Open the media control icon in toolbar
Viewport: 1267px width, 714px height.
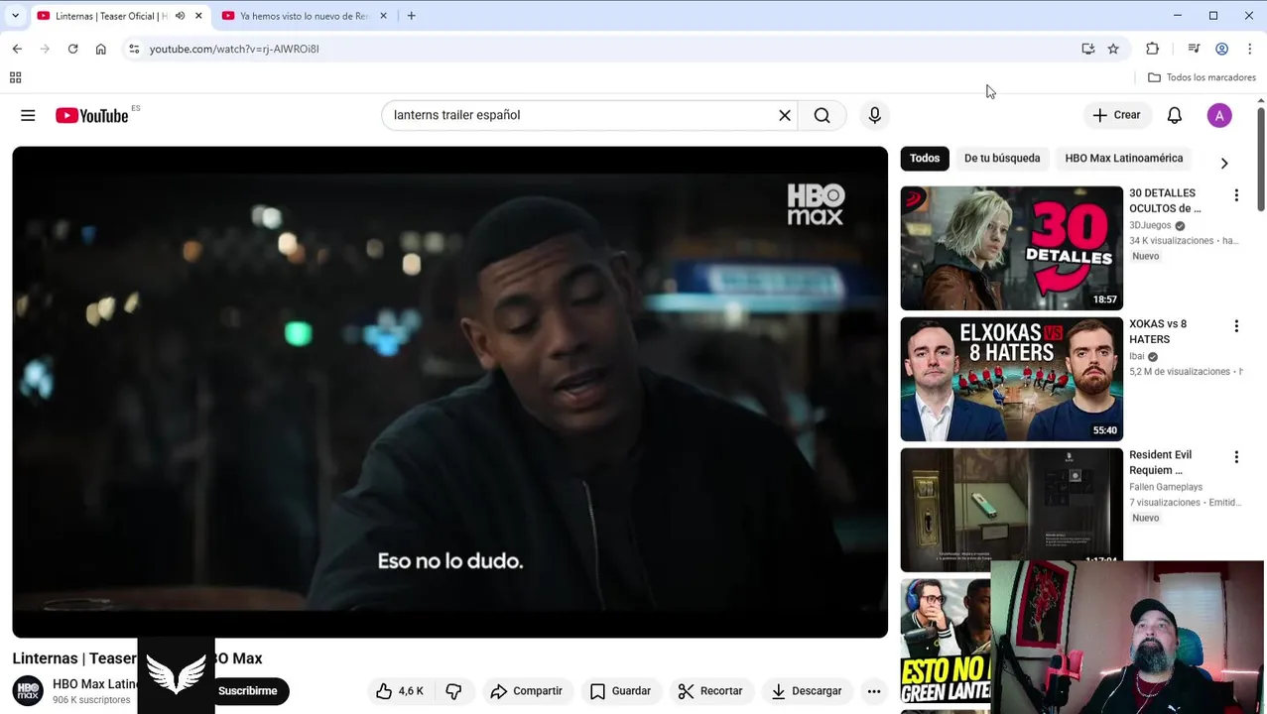coord(1194,49)
